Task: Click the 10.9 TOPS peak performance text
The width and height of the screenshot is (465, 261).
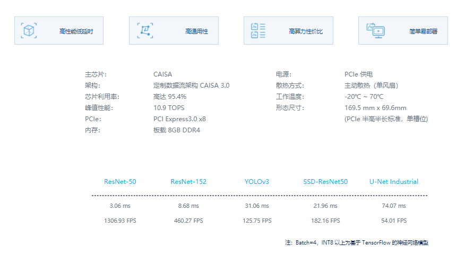Action: (x=169, y=108)
